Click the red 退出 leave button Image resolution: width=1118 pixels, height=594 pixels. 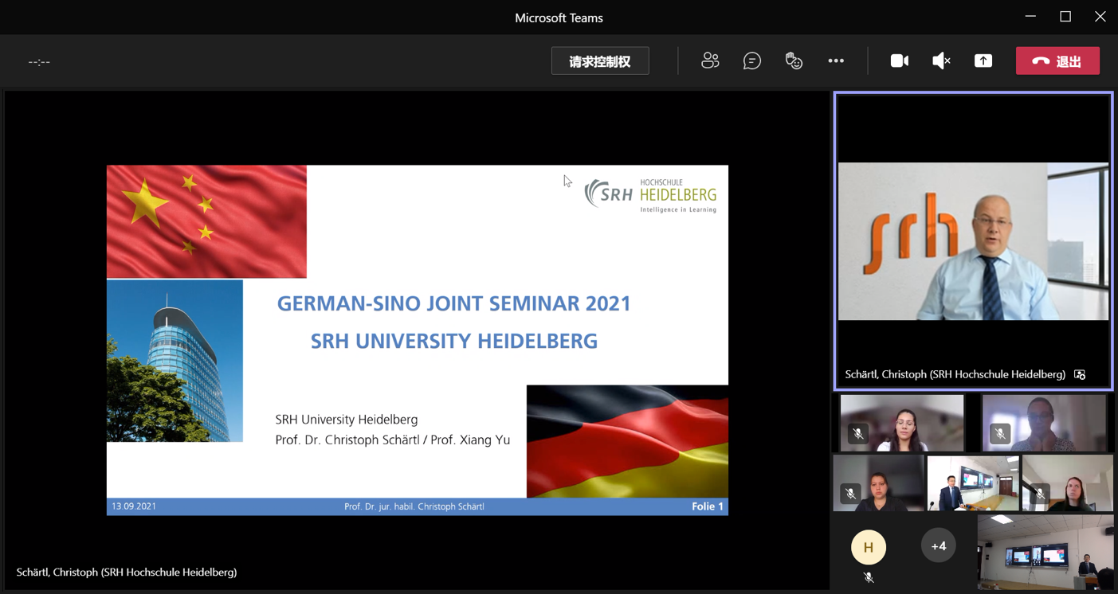(x=1057, y=61)
